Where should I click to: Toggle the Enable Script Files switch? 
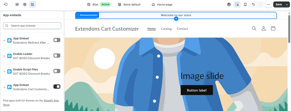(x=57, y=71)
